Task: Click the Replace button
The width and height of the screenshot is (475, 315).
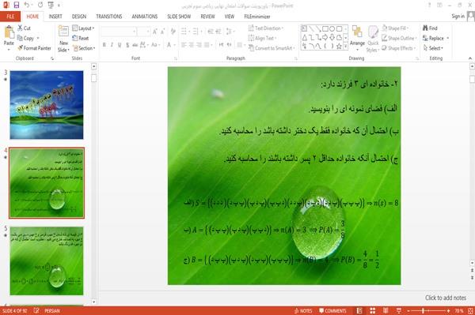Action: click(x=435, y=38)
